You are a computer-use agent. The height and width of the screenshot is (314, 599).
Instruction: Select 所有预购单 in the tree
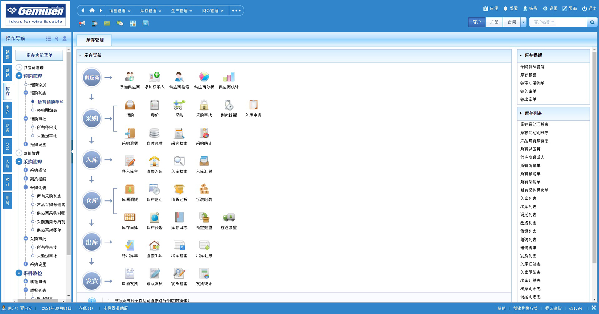point(48,102)
